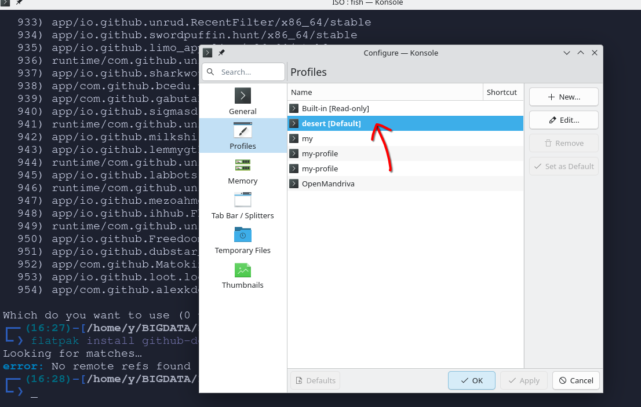The height and width of the screenshot is (407, 641).
Task: Select the OpenMandriva profile
Action: 405,184
